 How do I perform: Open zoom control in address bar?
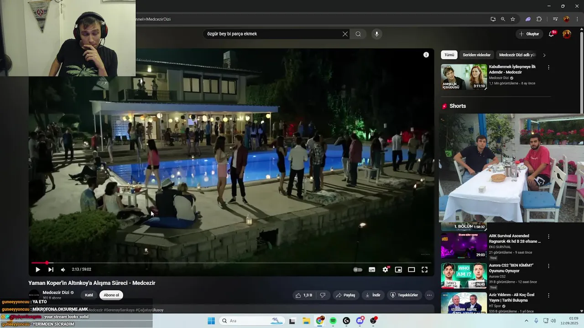tap(503, 19)
